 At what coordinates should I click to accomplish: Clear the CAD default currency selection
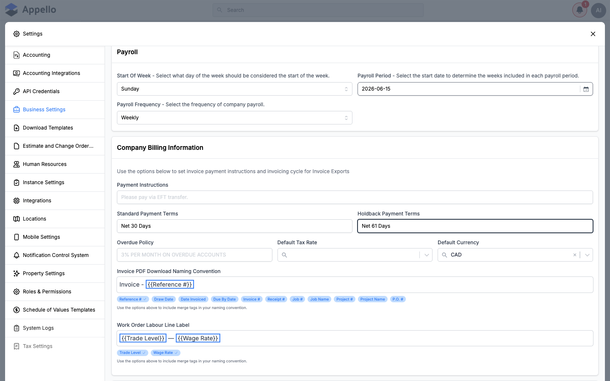(574, 255)
